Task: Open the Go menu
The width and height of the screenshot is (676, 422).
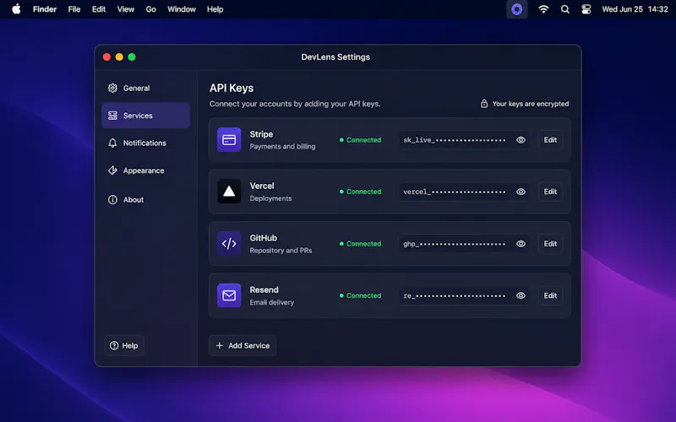Action: point(151,9)
